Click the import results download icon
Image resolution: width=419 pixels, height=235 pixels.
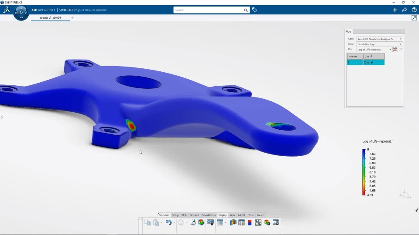(x=193, y=222)
